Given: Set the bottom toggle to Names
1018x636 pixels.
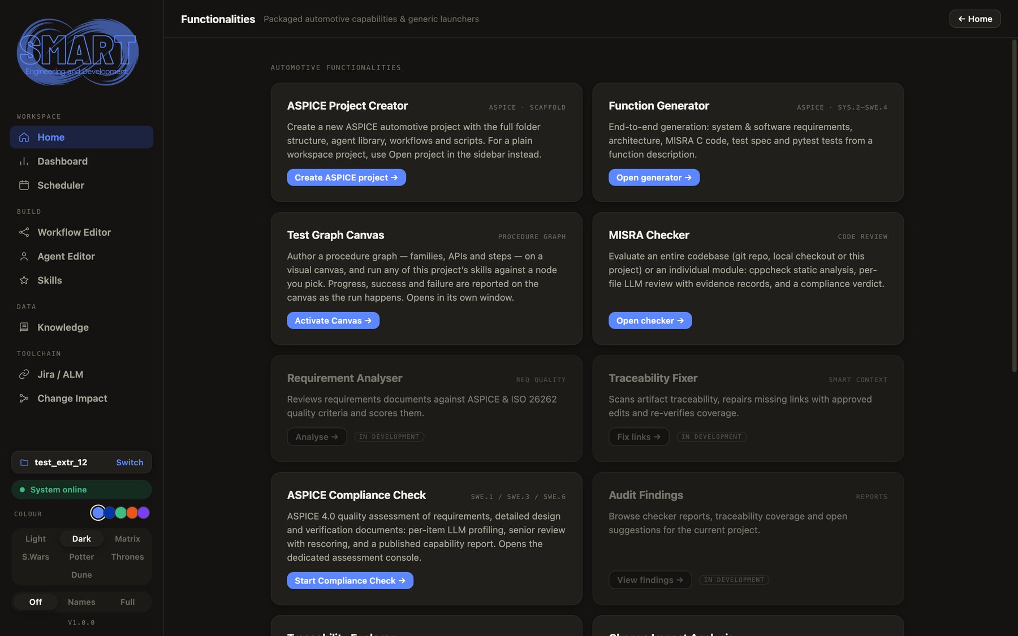Looking at the screenshot, I should click(81, 602).
